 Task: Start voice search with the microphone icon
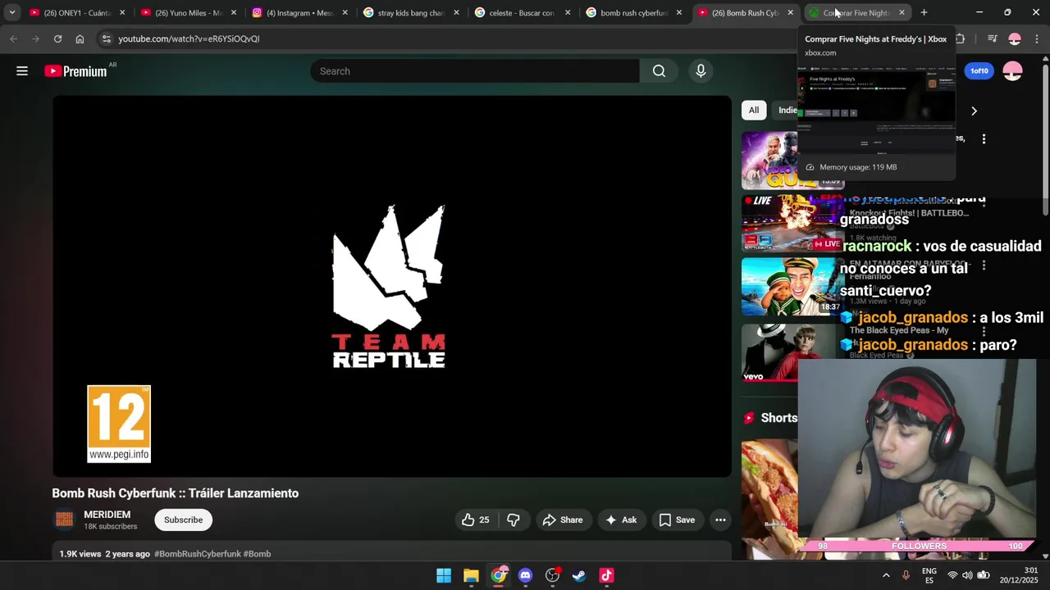(x=701, y=71)
